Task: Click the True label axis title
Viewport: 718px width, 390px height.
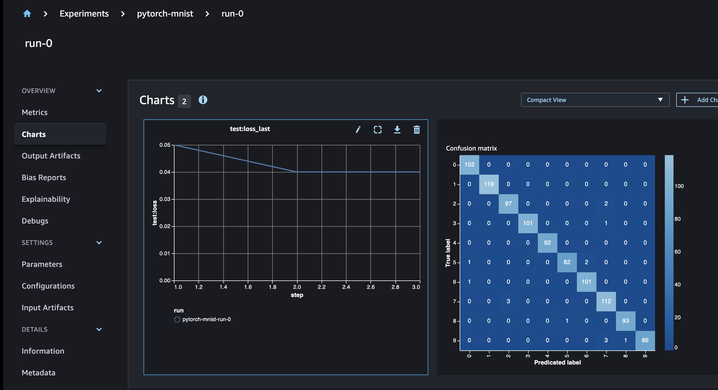Action: (448, 253)
